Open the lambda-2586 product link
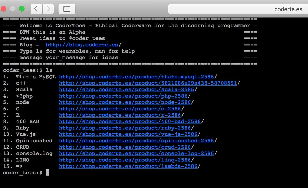Viewport: 308px width, 188px height. 128,166
